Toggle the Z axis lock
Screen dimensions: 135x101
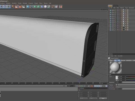pos(9,6)
